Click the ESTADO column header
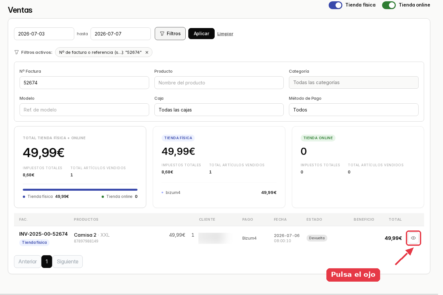443x295 pixels. pos(314,220)
